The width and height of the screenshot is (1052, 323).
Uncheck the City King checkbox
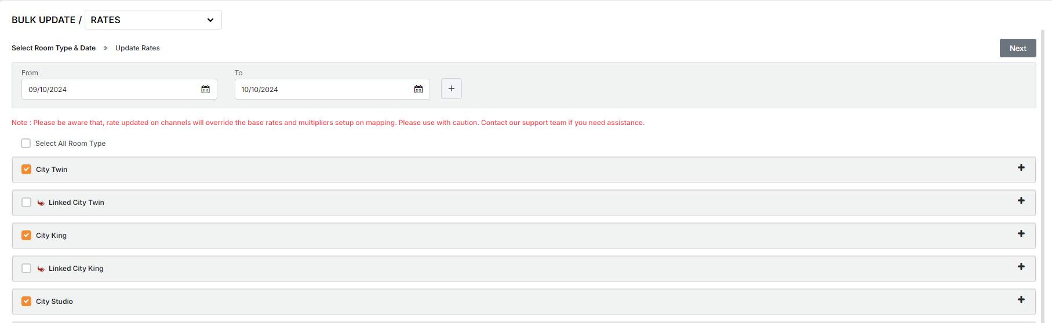[27, 236]
